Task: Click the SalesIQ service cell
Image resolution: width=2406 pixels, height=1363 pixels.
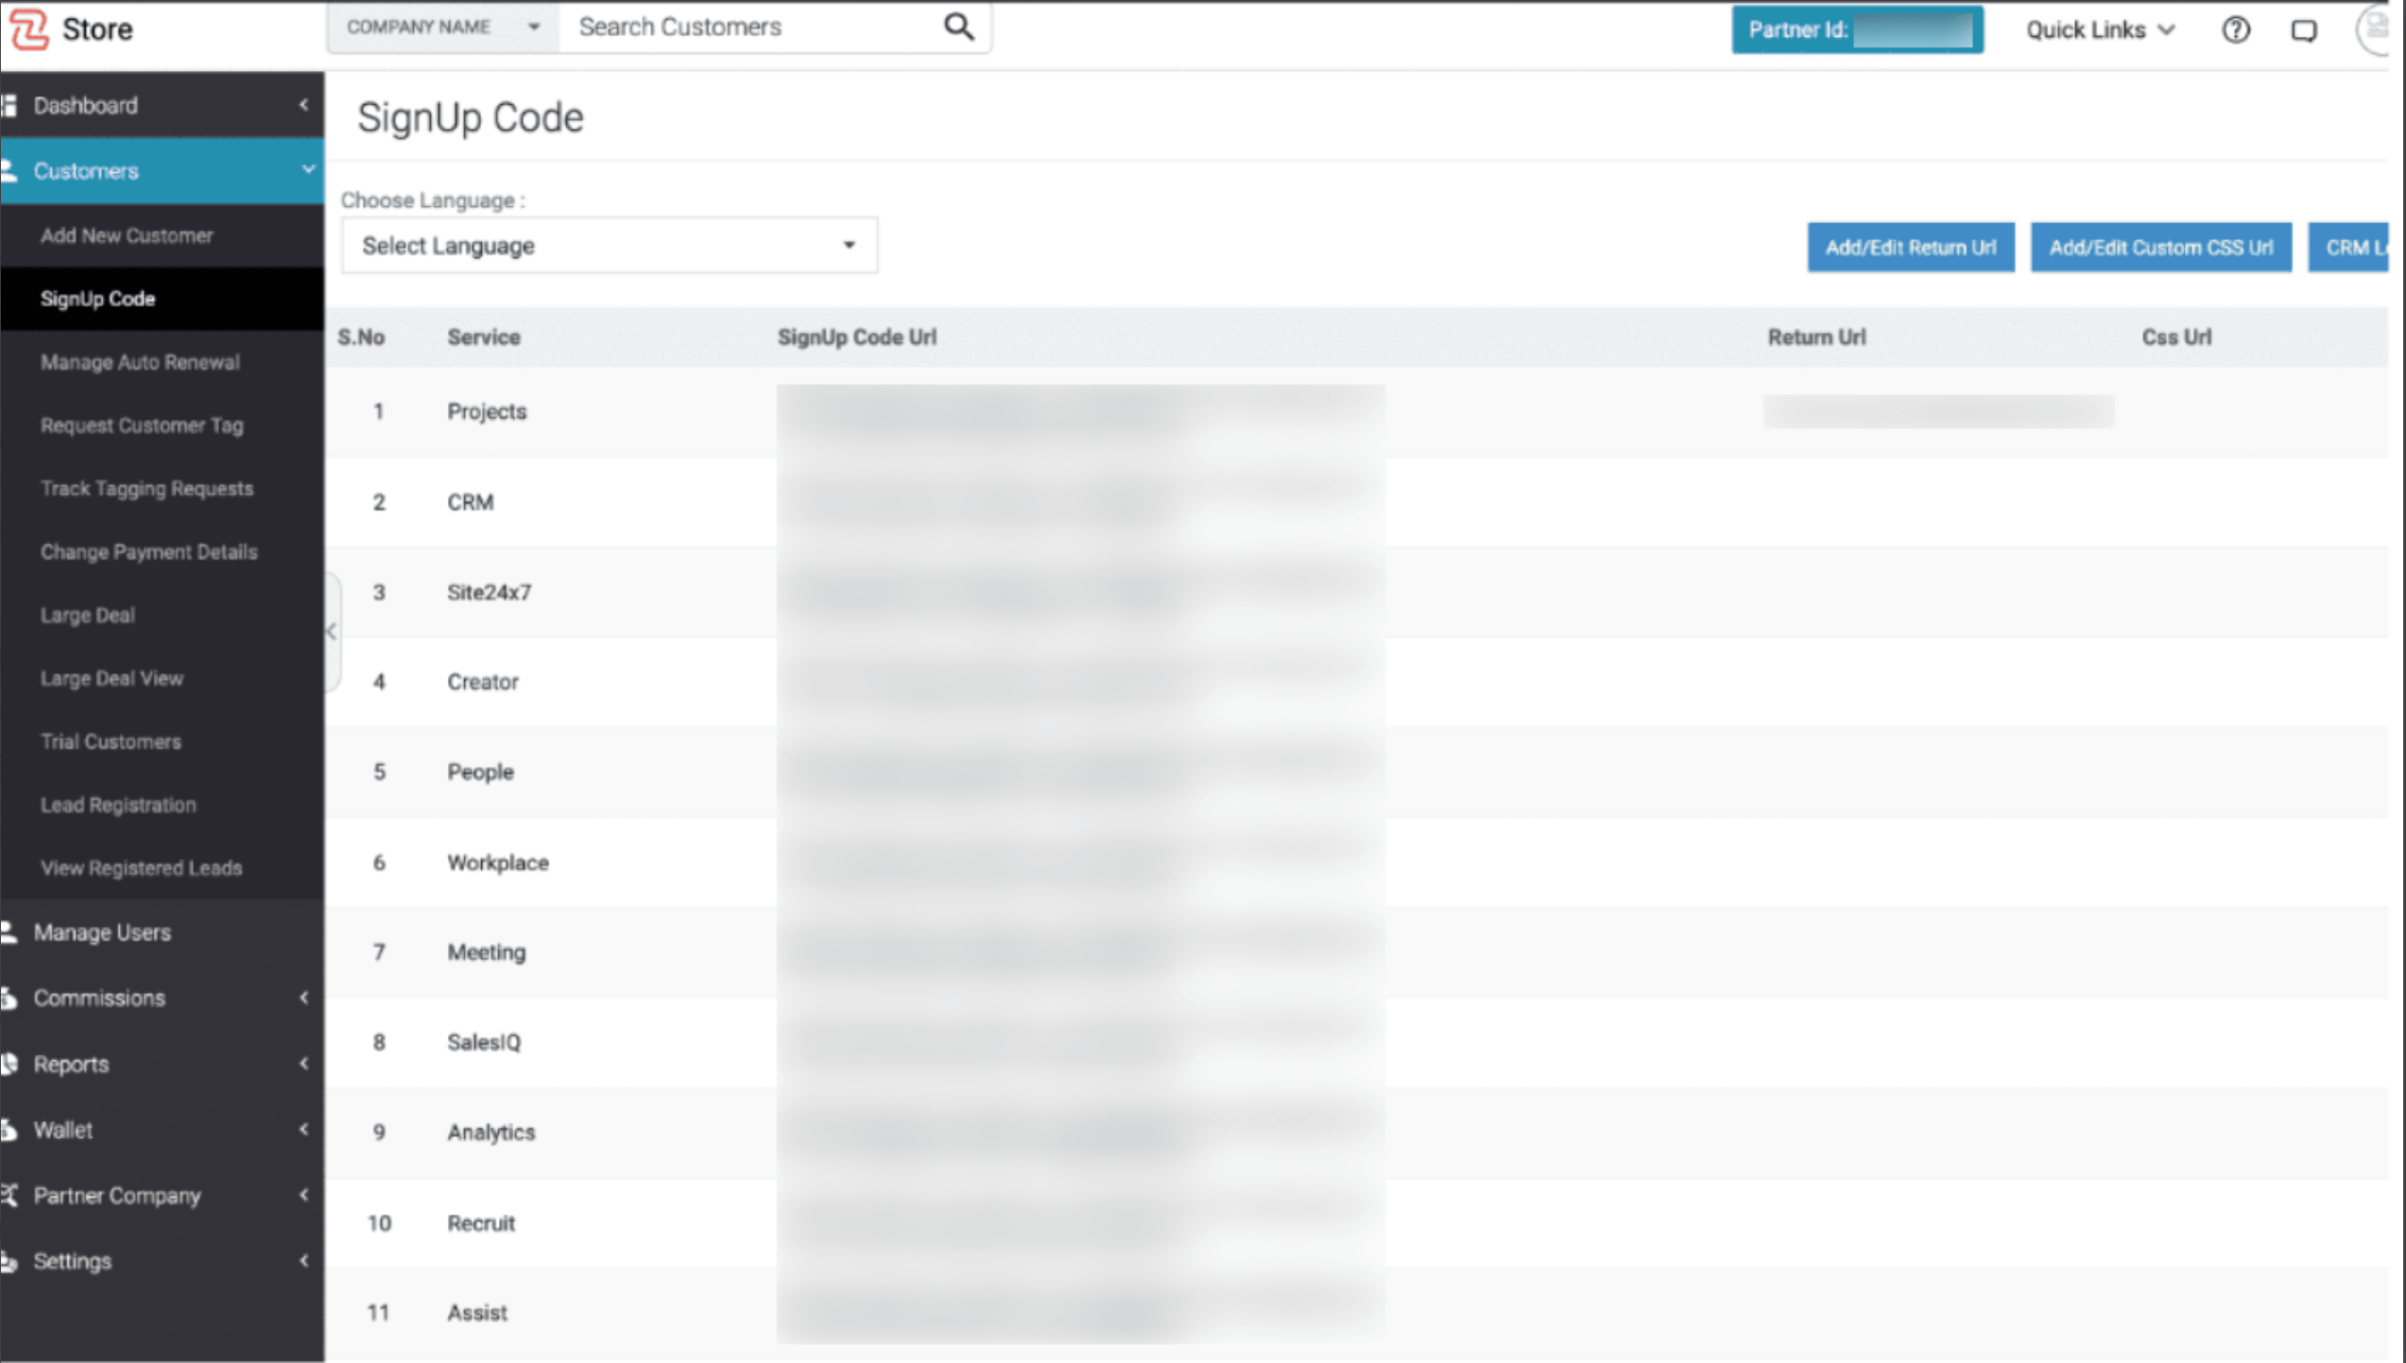Action: [x=484, y=1042]
